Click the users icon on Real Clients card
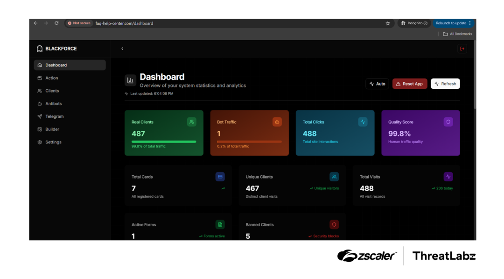The image size is (504, 279). click(192, 122)
